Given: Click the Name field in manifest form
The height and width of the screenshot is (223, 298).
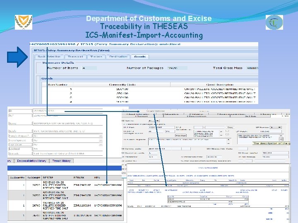Looking at the screenshot, I should [x=67, y=123].
